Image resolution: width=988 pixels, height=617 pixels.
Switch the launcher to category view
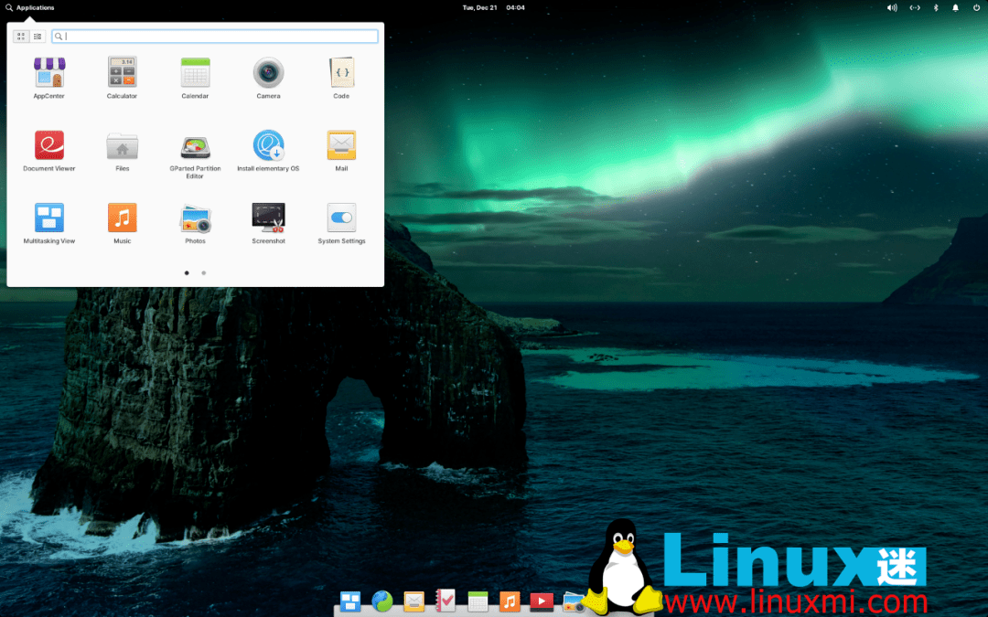[37, 36]
